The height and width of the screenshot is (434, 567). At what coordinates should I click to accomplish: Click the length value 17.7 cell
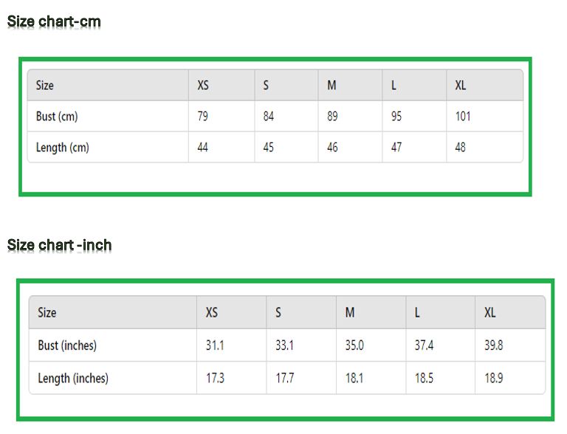[285, 379]
